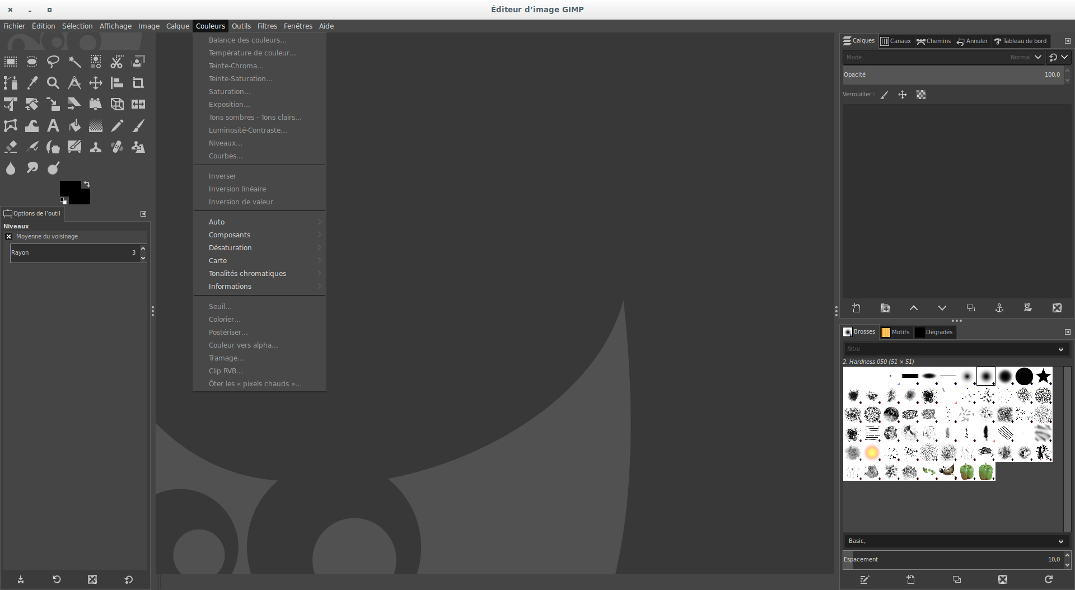Select the Move tool
The height and width of the screenshot is (590, 1075).
pyautogui.click(x=96, y=83)
